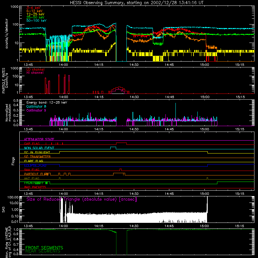Click the SAA flag pulse on its line

pos(121,170)
